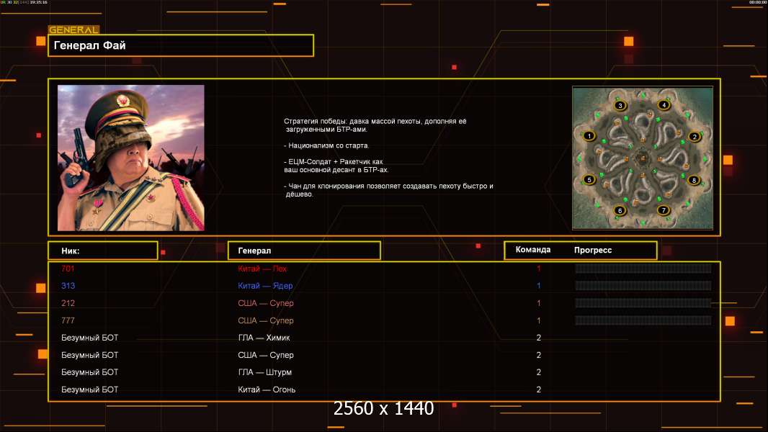
Task: Click start position 2 on the minimap
Action: coord(695,136)
